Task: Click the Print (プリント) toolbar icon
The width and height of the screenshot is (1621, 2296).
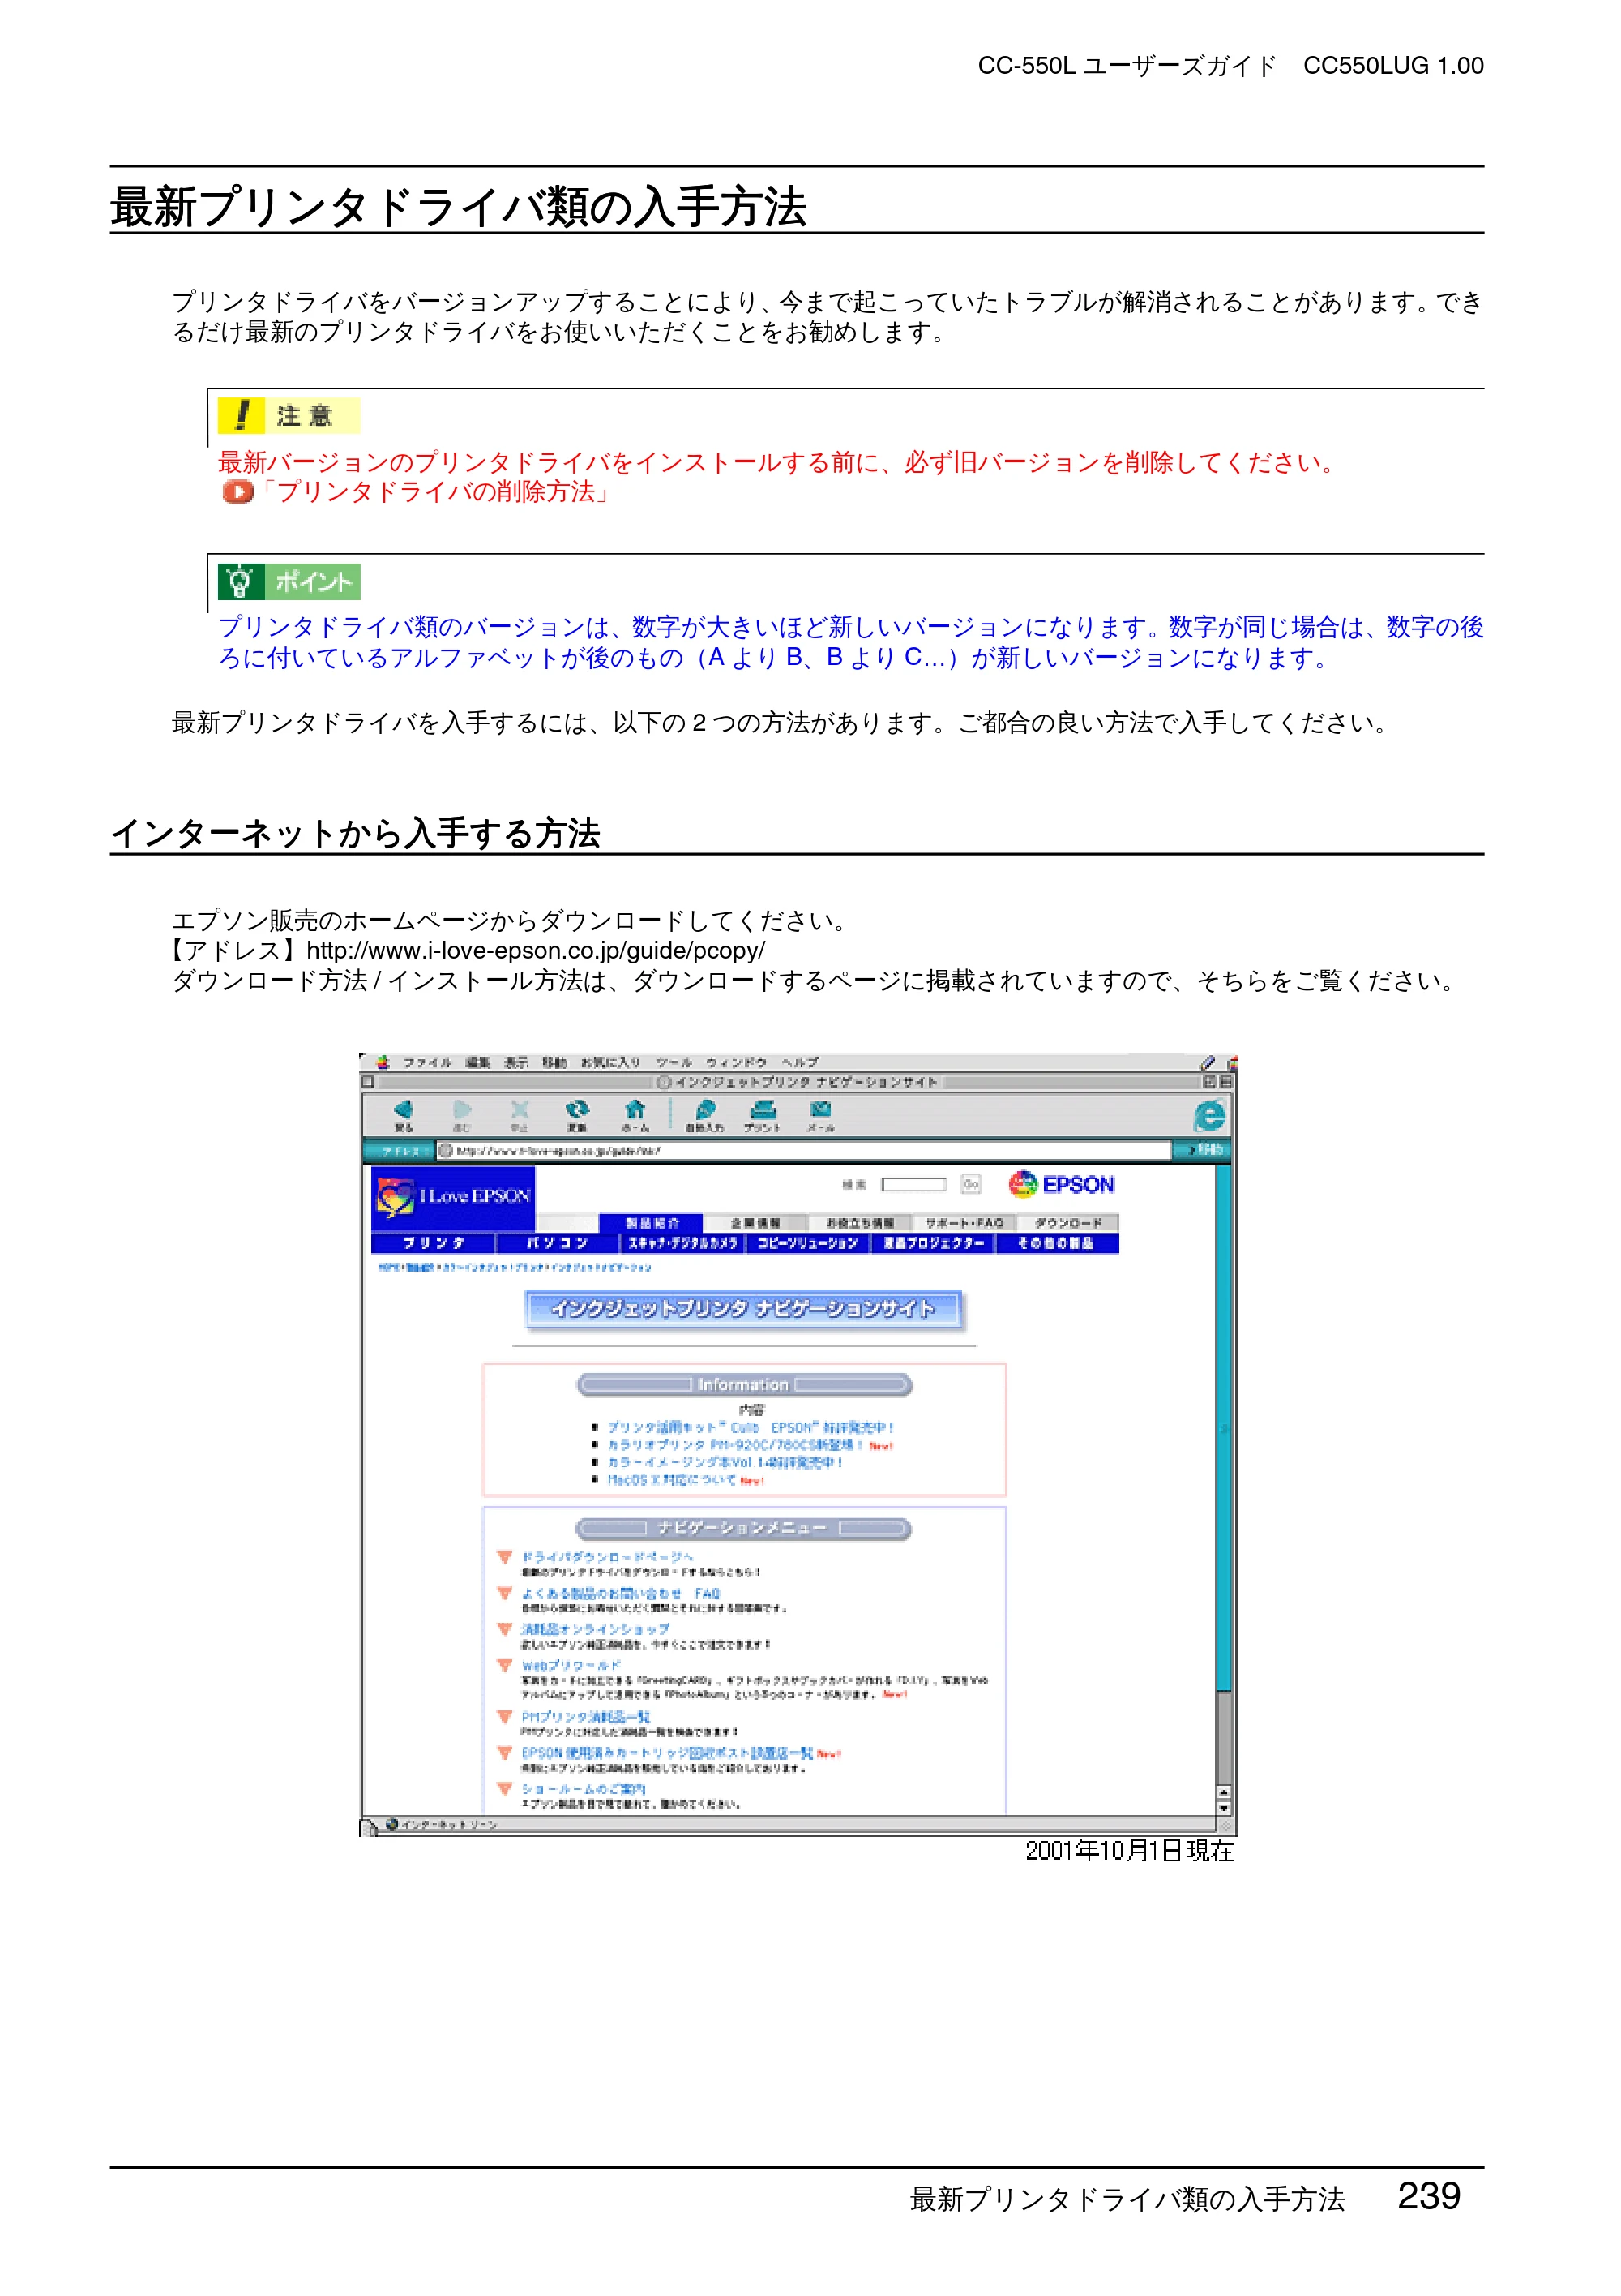Action: pyautogui.click(x=763, y=1110)
